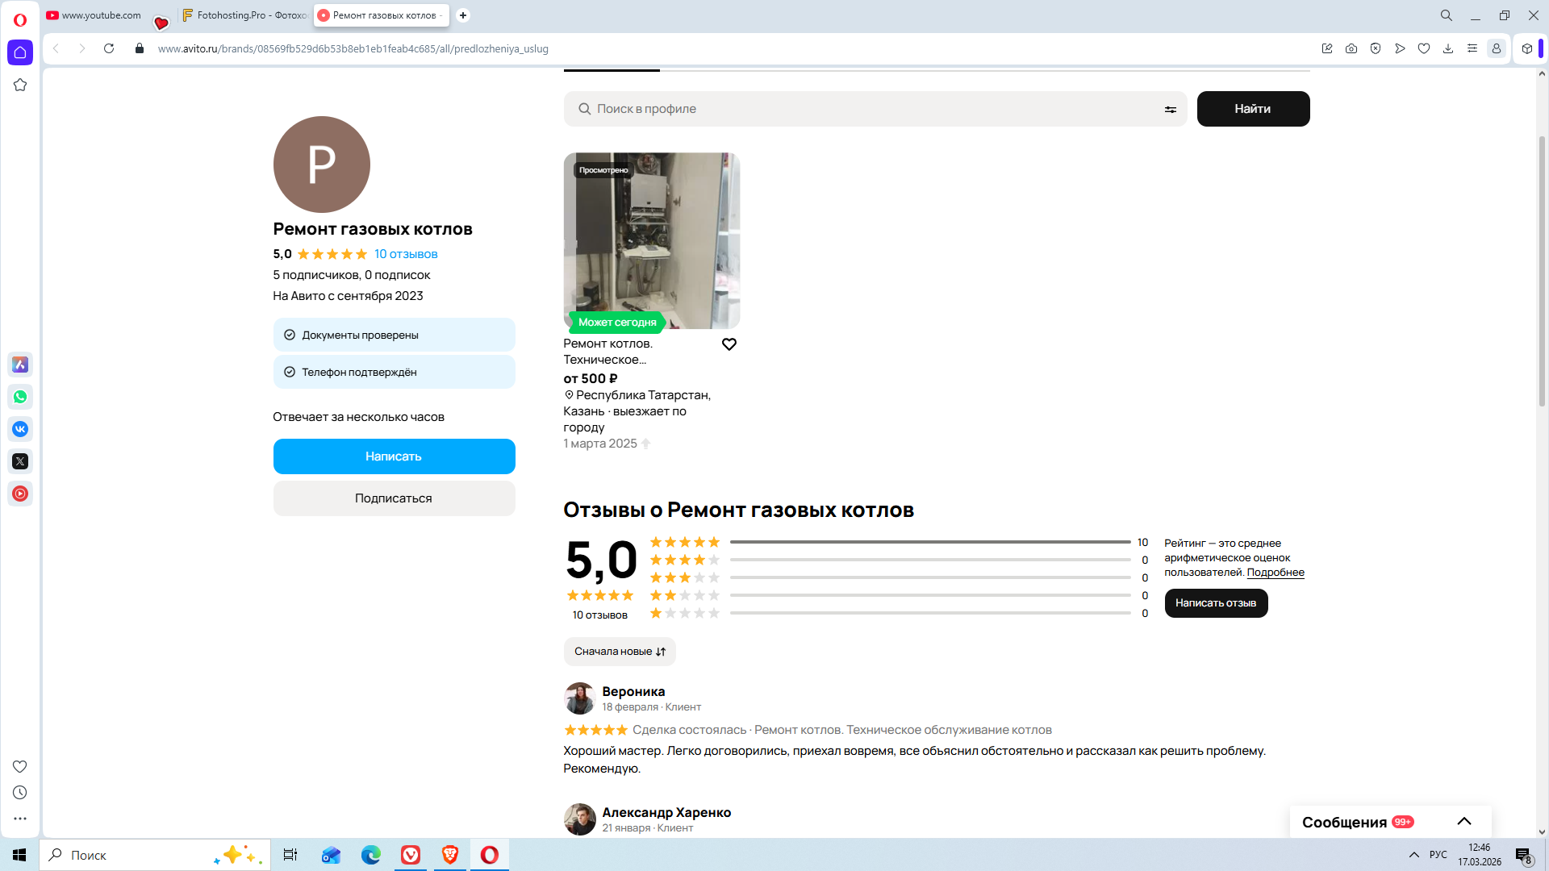This screenshot has height=871, width=1549.
Task: Reload the current page
Action: pyautogui.click(x=109, y=48)
